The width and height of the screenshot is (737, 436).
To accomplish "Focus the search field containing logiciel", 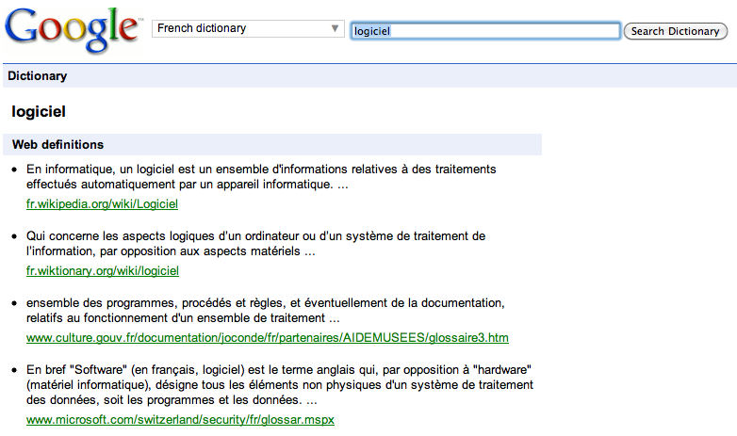I will (485, 31).
